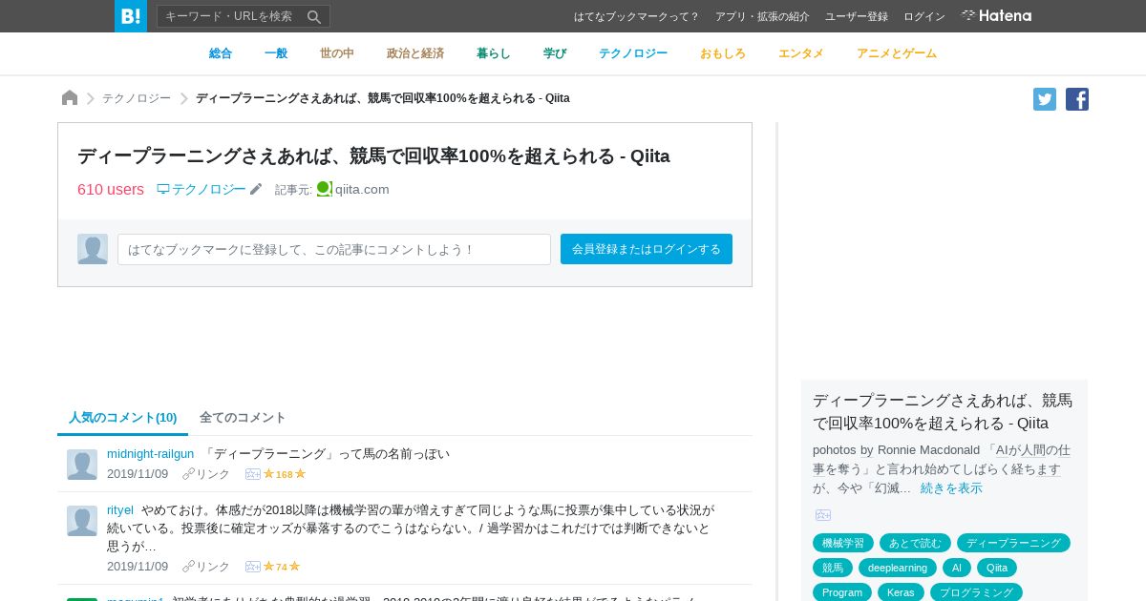Click the テクノロジー breadcrumb link
This screenshot has width=1146, height=601.
click(x=137, y=98)
